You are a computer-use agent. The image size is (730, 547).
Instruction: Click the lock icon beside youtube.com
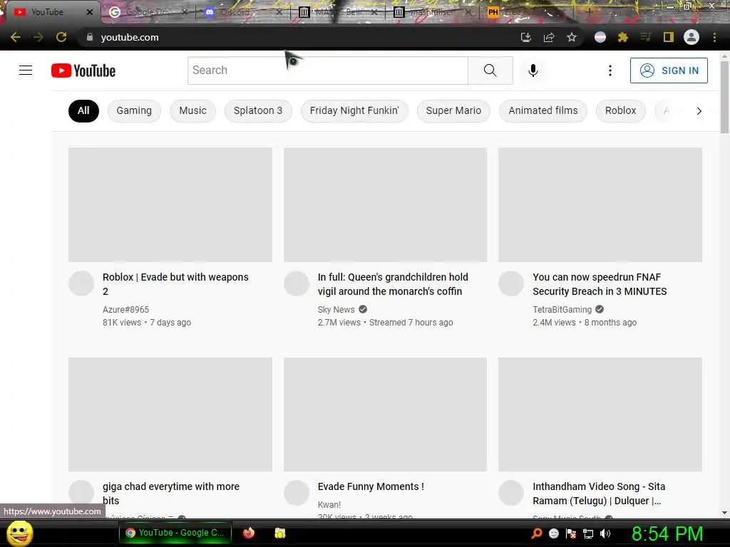point(90,37)
